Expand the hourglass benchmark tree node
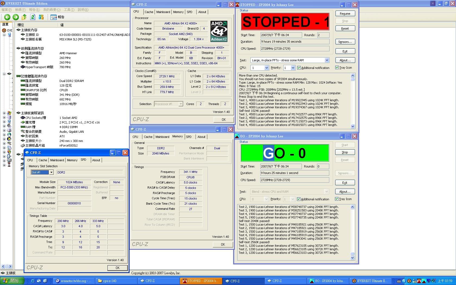The image size is (456, 285). tap(4, 165)
